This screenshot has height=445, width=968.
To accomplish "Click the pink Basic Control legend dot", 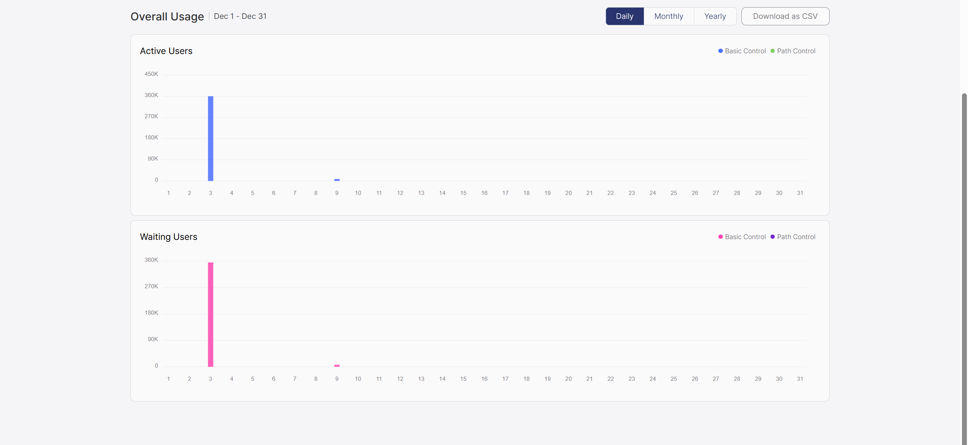I will click(720, 237).
